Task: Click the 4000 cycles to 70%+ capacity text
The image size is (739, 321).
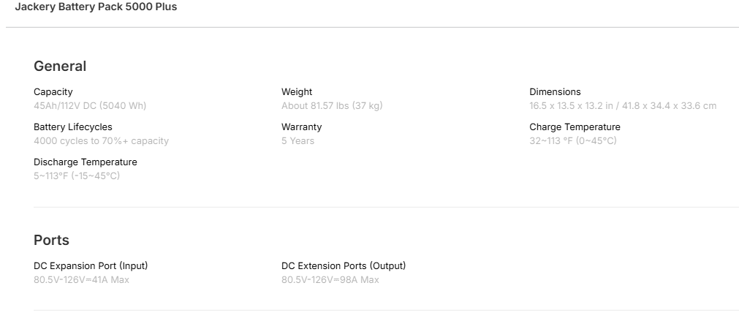Action: 101,141
